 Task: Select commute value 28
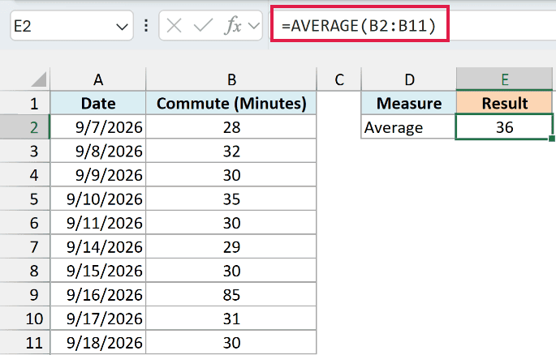[231, 127]
